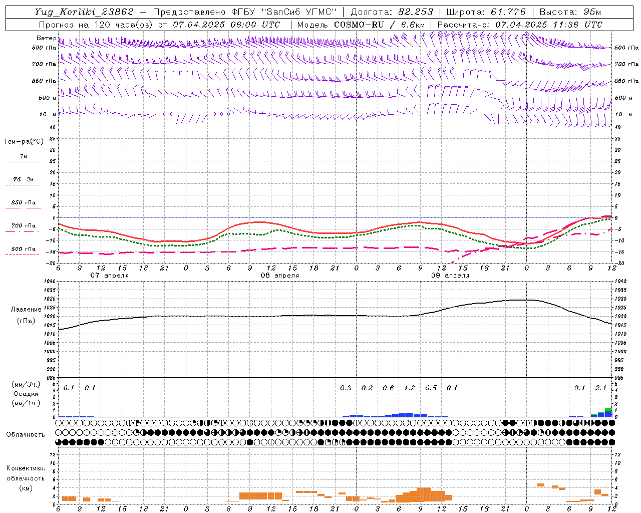Click the Рассчитано 07.04.2025 11:36 UTC timestamp
Viewport: 641px width, 513px height.
coord(520,25)
